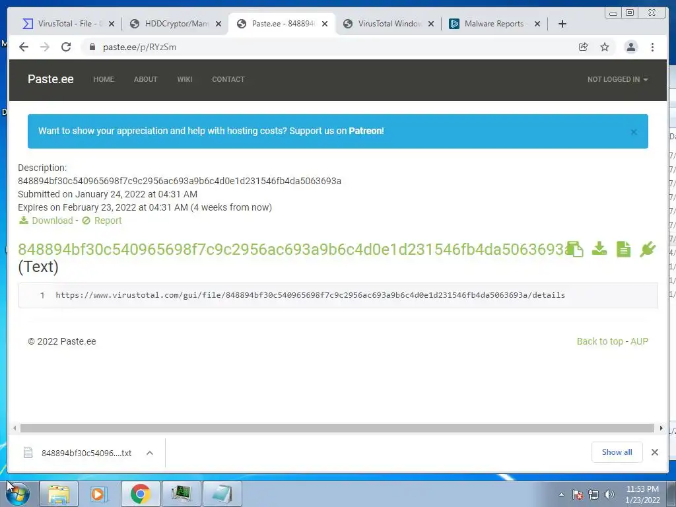Open the Chrome profile avatar
676x507 pixels.
(630, 47)
